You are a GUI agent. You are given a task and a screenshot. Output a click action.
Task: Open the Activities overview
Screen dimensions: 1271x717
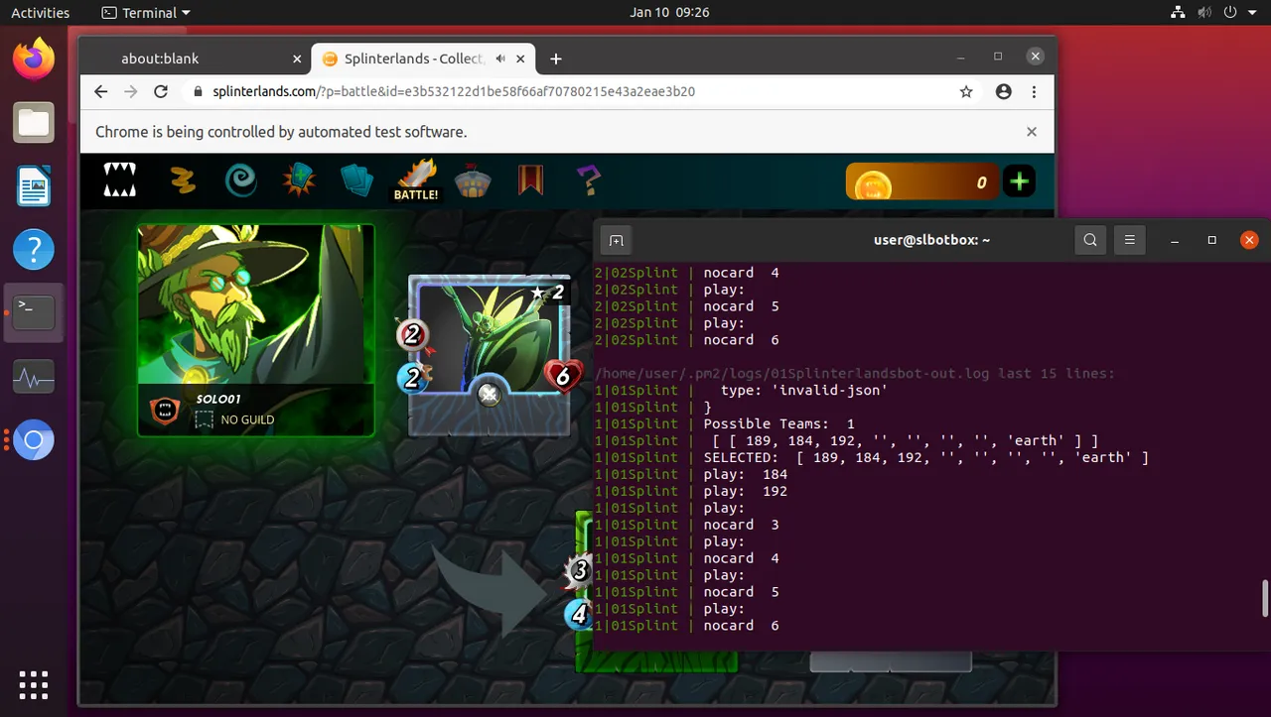click(x=40, y=13)
